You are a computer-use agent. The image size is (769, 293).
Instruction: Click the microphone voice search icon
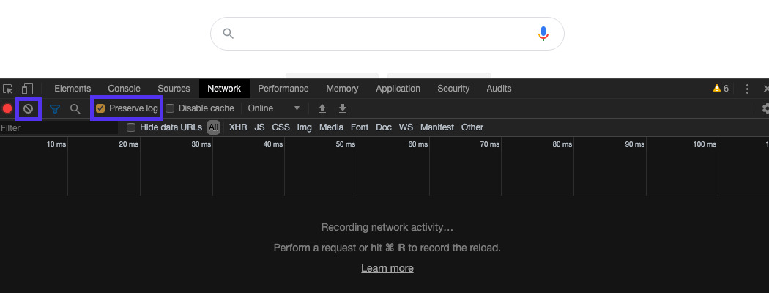coord(543,34)
